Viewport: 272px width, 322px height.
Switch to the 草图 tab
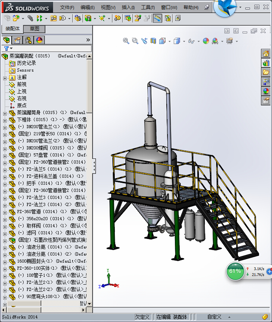[34, 29]
